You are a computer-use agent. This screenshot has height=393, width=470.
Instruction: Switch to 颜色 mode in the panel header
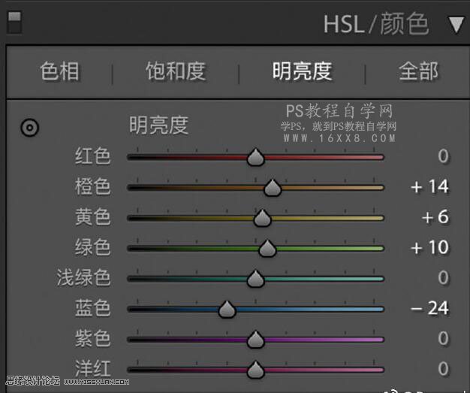404,24
